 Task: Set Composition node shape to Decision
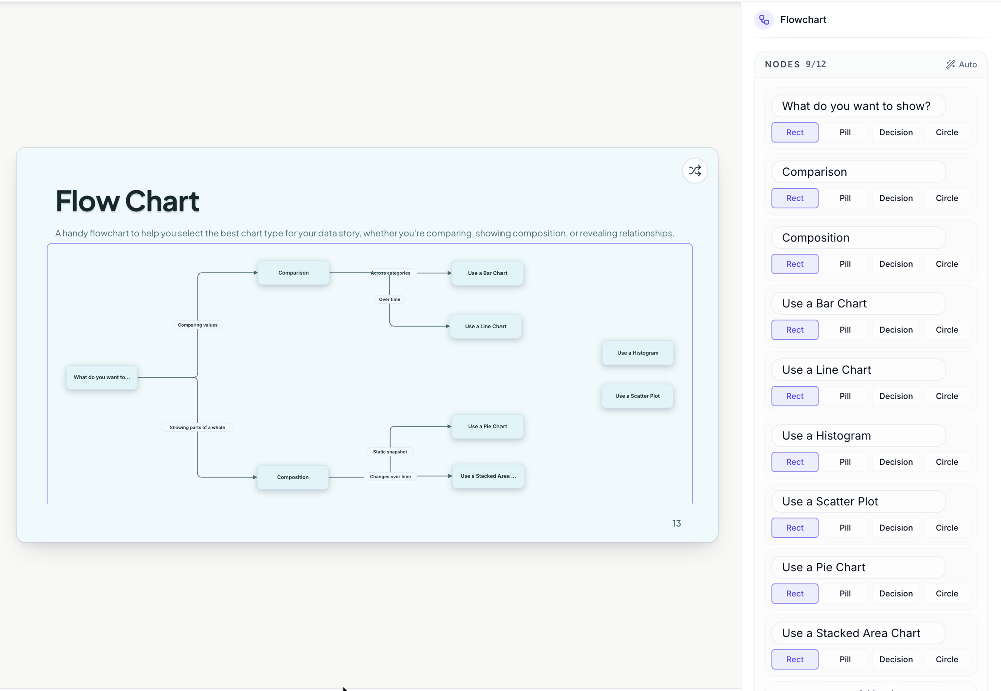coord(896,264)
